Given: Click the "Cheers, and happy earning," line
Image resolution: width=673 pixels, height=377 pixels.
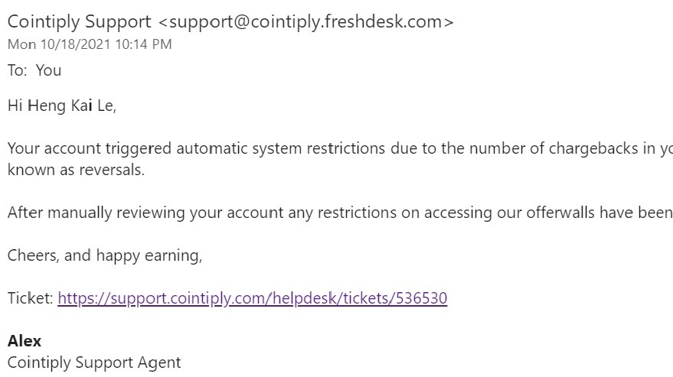Looking at the screenshot, I should [x=105, y=255].
